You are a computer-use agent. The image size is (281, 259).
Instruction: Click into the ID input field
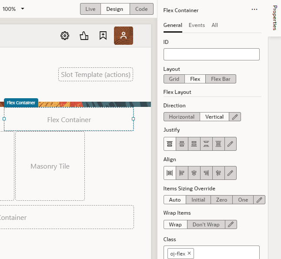pos(211,54)
